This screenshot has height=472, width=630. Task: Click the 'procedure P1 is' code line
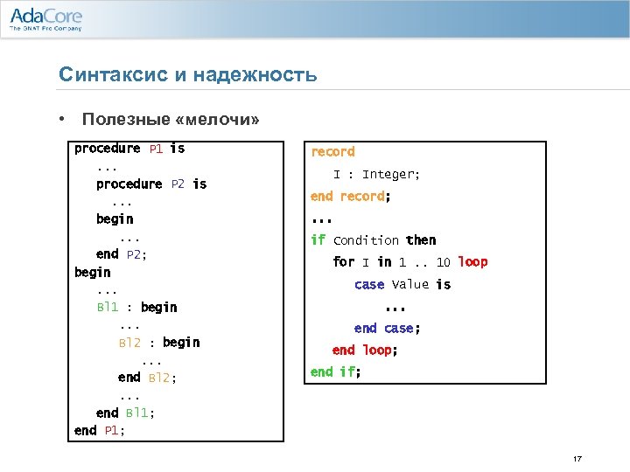(x=129, y=149)
